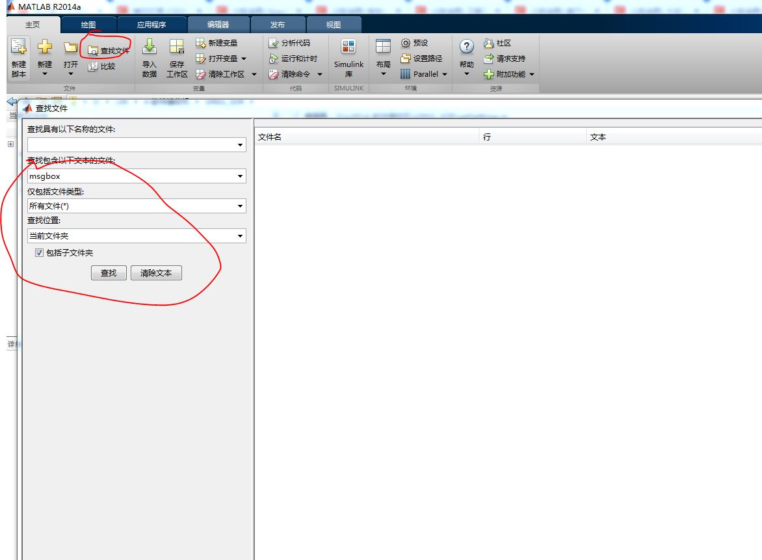The width and height of the screenshot is (762, 560).
Task: Open the search location dropdown 当前文件夹
Action: [x=240, y=235]
